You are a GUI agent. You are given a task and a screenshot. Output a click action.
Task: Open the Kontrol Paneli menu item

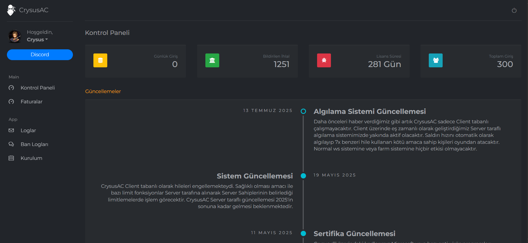[38, 88]
